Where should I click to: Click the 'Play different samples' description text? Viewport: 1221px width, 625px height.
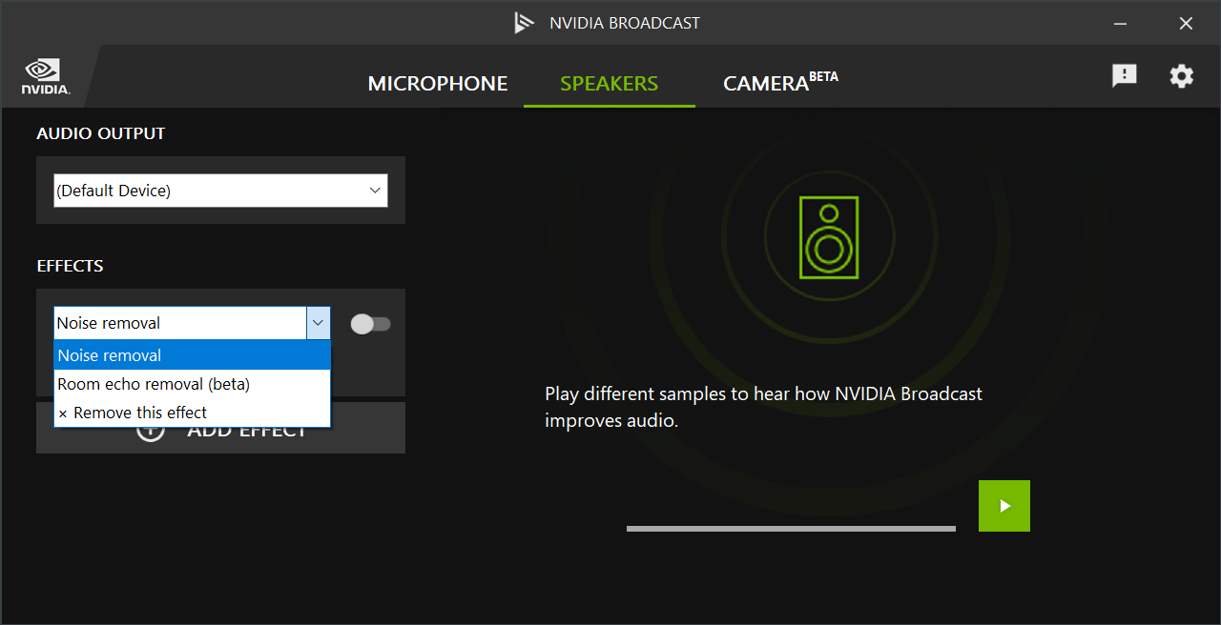click(x=763, y=407)
